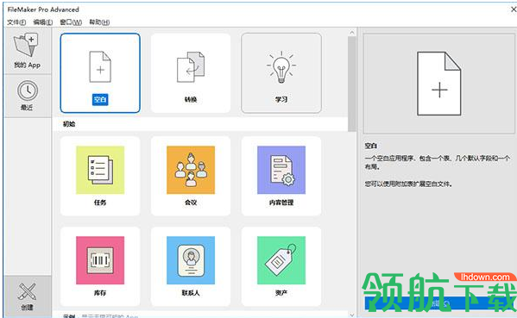Open the 窗口 Window menu

71,22
